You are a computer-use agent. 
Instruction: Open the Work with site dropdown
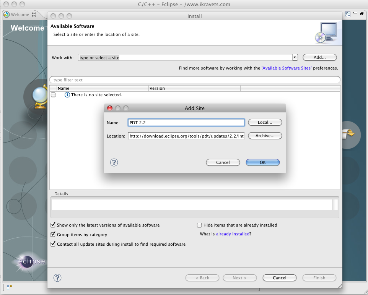[295, 57]
